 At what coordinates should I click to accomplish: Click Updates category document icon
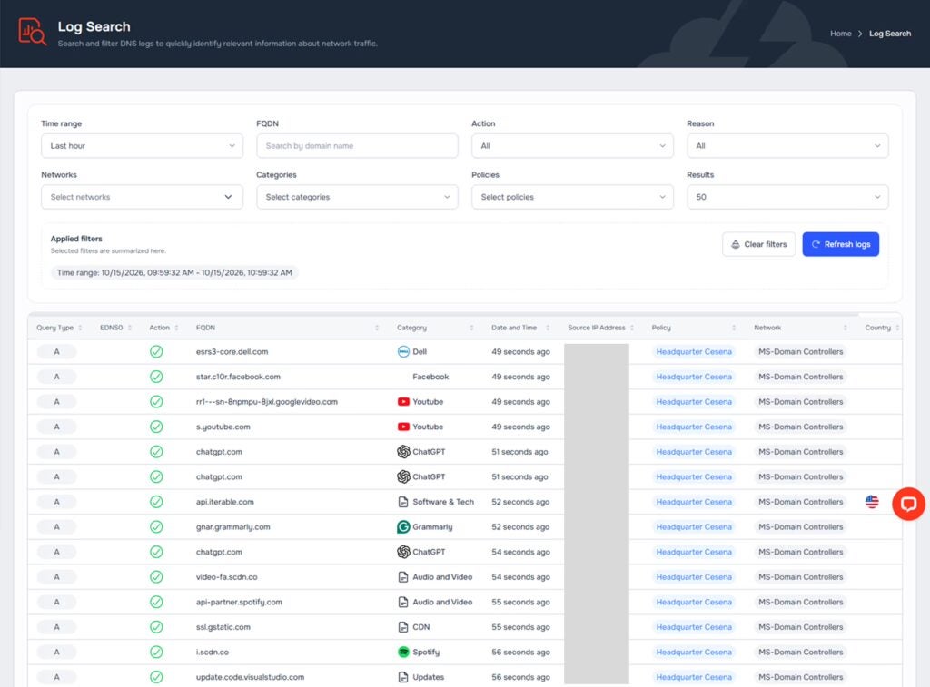pyautogui.click(x=403, y=677)
